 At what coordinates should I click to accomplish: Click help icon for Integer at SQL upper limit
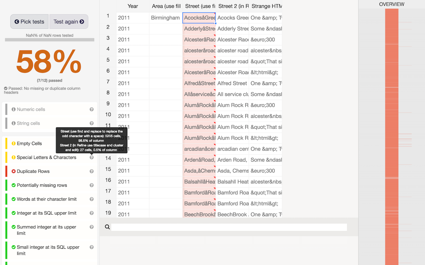click(92, 213)
